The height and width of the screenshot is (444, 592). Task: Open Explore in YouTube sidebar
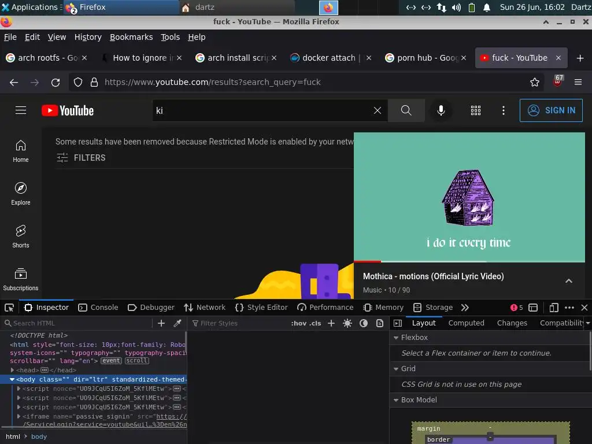[x=21, y=194]
